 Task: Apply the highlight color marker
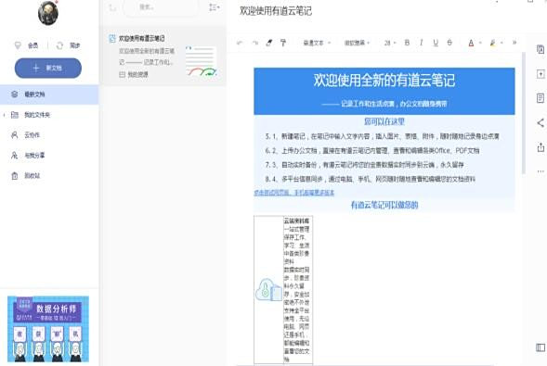click(492, 43)
